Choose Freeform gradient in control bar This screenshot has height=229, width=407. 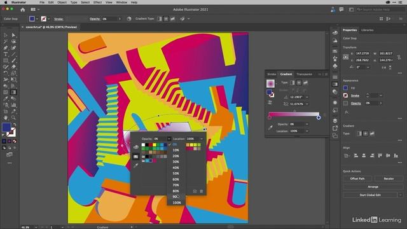[172, 18]
